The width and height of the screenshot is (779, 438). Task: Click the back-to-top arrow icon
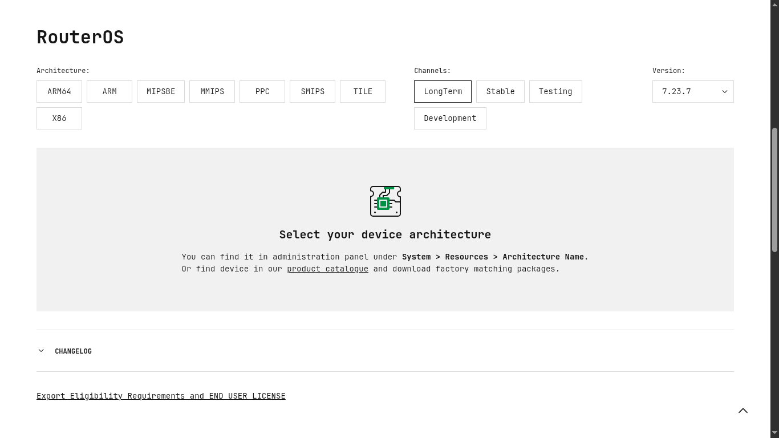click(x=743, y=411)
